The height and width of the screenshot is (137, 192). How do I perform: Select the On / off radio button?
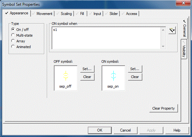coord(13,30)
